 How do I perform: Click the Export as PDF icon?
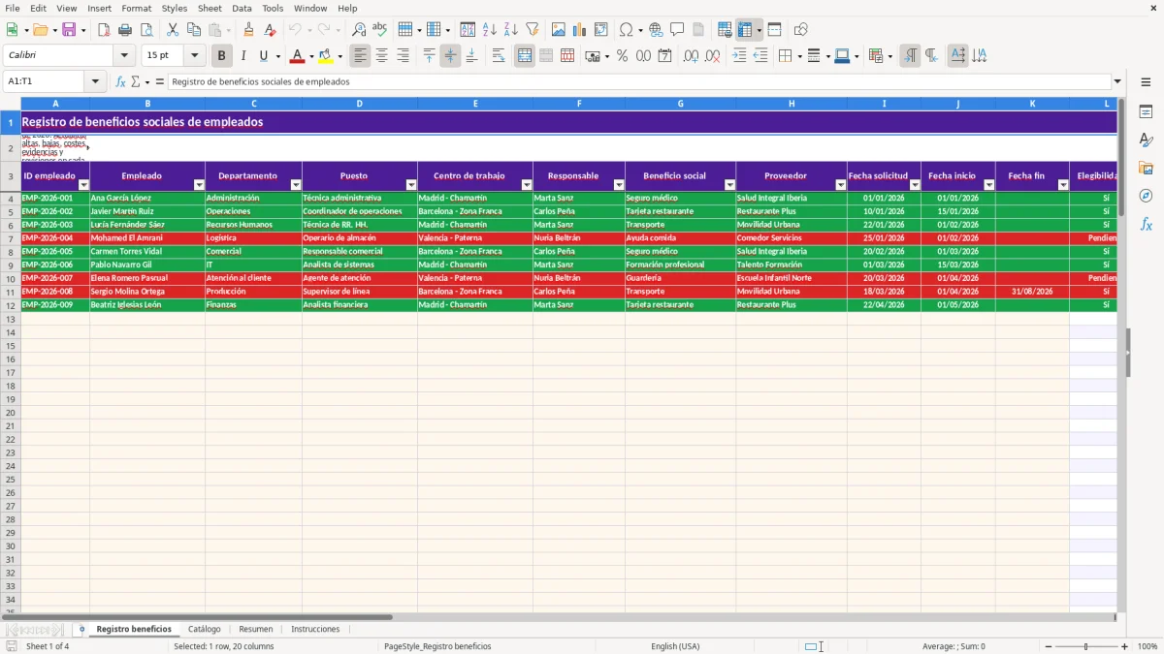point(104,30)
